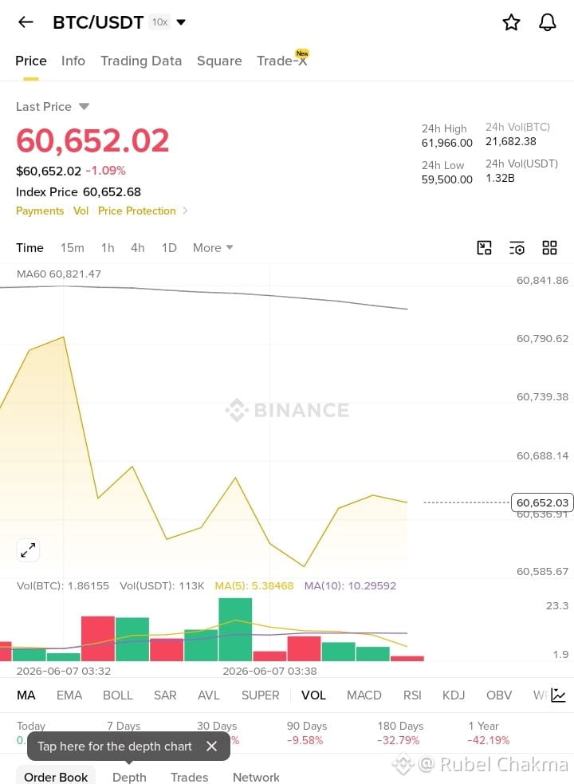The height and width of the screenshot is (784, 574).
Task: Expand chart to fullscreen
Action: click(28, 550)
